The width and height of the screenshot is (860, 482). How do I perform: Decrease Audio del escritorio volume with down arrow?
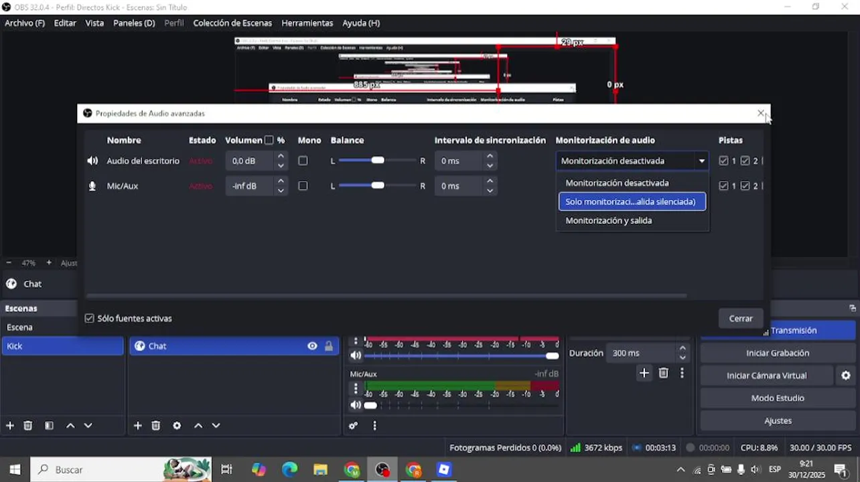coord(281,165)
